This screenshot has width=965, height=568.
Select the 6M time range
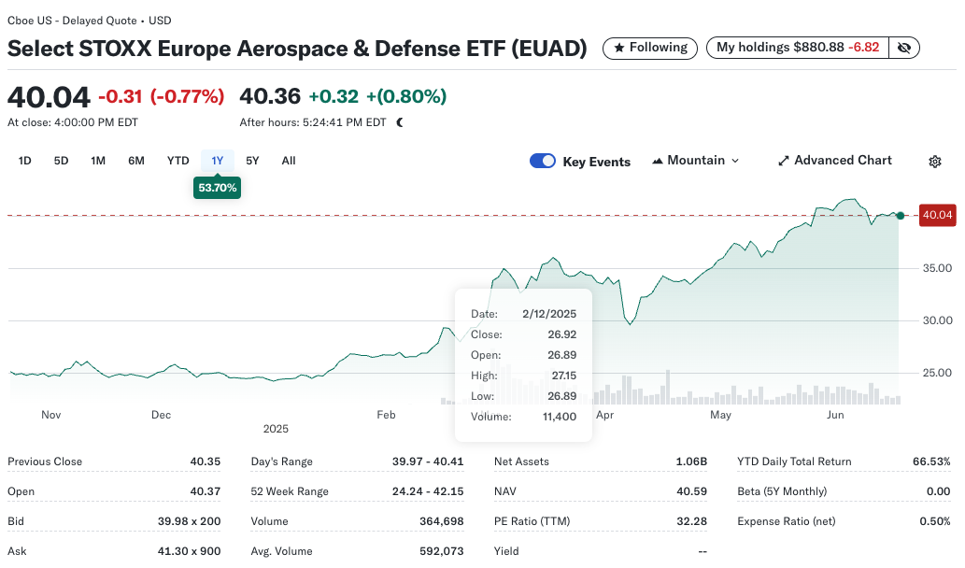(135, 160)
